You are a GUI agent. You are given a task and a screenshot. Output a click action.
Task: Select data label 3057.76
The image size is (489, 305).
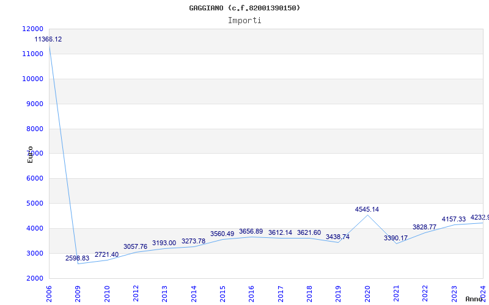coord(135,246)
